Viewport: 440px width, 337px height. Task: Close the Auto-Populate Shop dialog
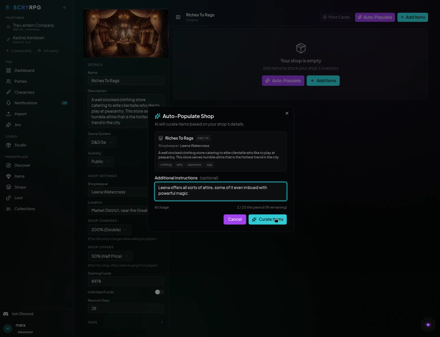click(287, 113)
